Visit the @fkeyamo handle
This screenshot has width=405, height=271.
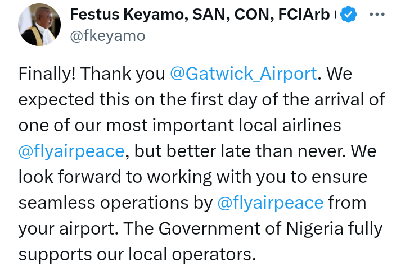[107, 36]
